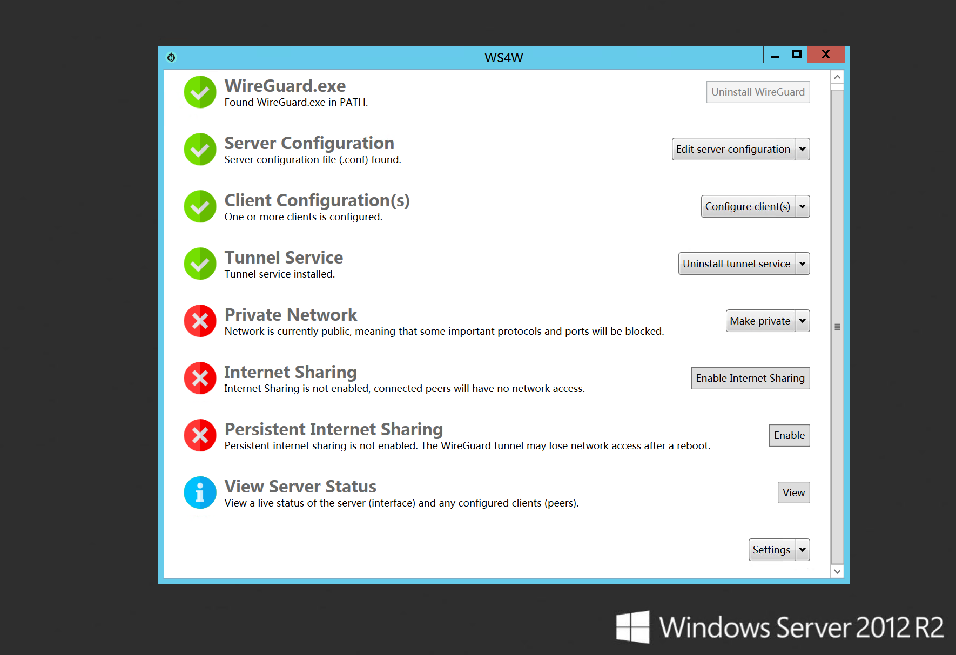The width and height of the screenshot is (956, 655).
Task: Open the Make private dropdown arrow
Action: 802,321
